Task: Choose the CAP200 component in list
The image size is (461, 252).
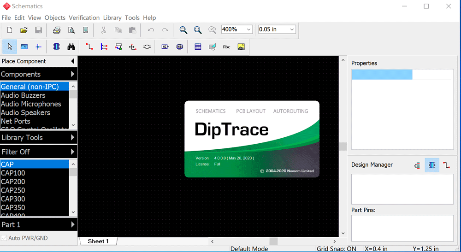Action: [x=13, y=182]
